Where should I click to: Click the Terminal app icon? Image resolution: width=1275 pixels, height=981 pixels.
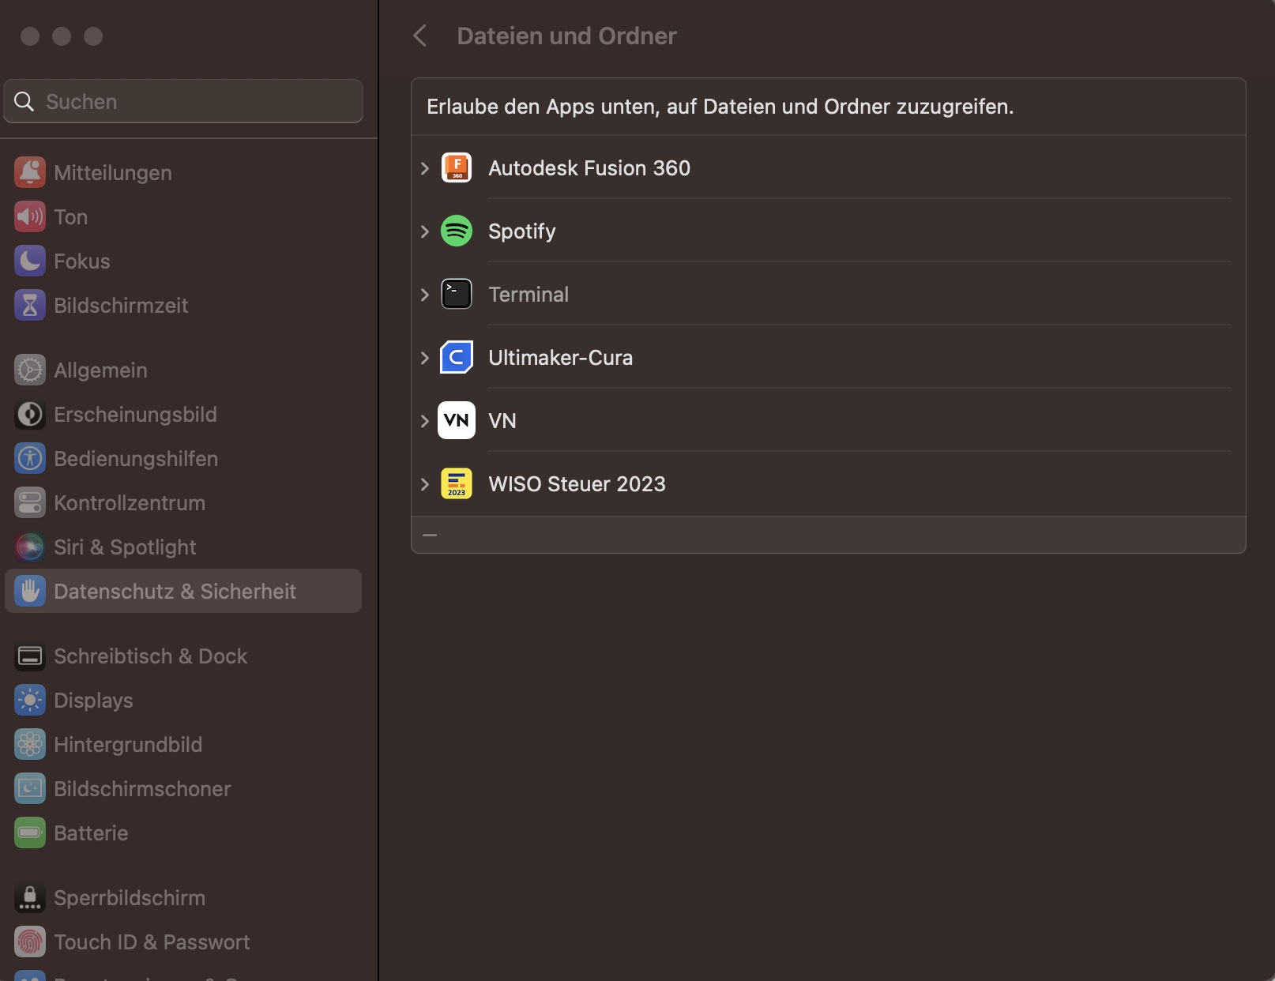457,294
